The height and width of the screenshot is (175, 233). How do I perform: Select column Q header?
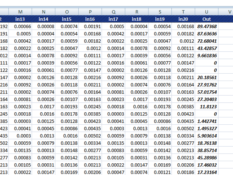tap(114, 12)
